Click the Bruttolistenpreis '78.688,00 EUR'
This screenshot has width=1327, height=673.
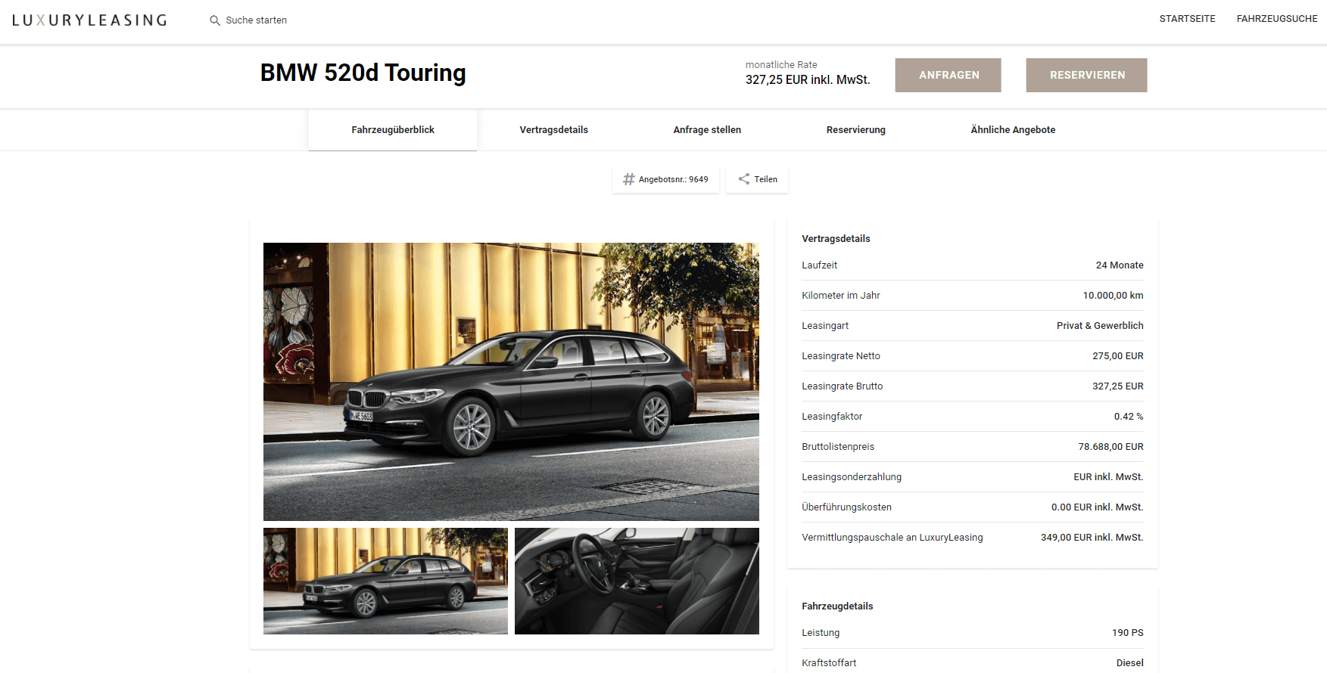click(1111, 447)
